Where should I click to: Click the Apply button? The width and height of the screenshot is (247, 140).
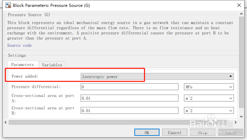[230, 132]
